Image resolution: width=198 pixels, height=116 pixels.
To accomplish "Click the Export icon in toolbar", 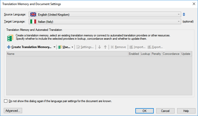I will pyautogui.click(x=149, y=47).
